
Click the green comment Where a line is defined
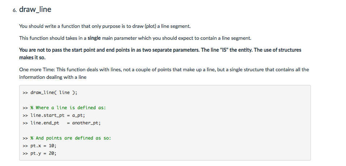coord(68,108)
